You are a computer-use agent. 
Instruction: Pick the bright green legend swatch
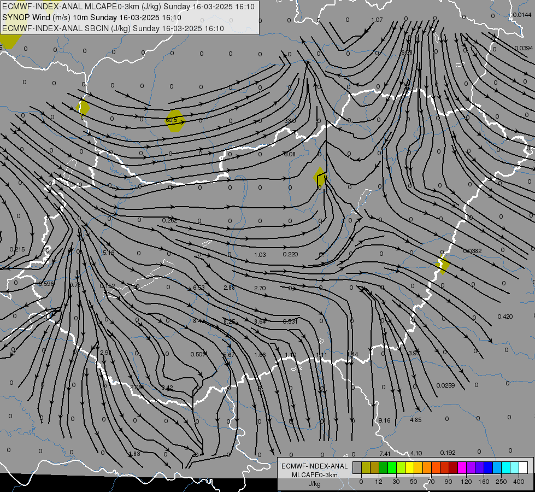click(392, 468)
